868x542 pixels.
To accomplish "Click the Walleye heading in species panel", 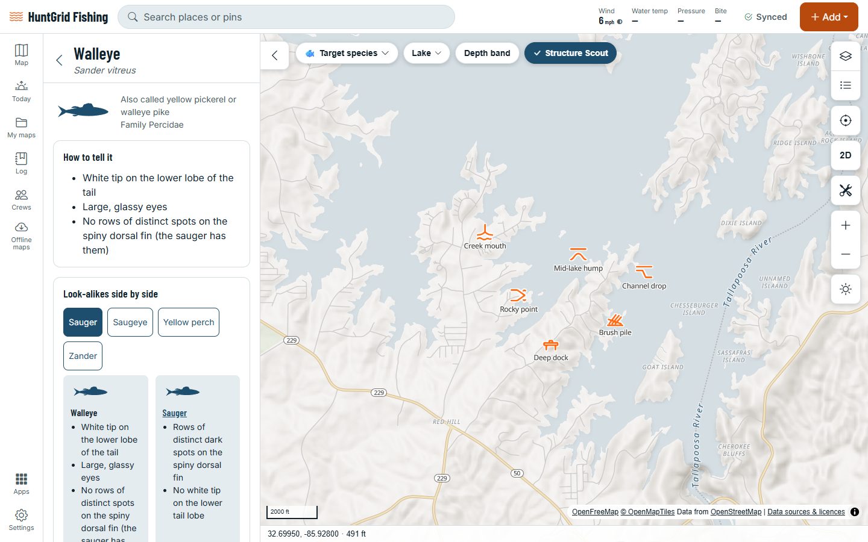I will (97, 54).
